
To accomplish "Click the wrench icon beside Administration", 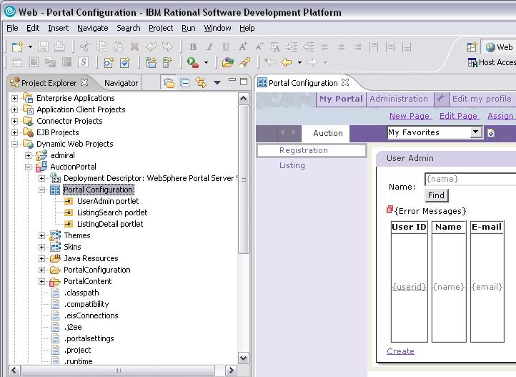I will click(441, 99).
